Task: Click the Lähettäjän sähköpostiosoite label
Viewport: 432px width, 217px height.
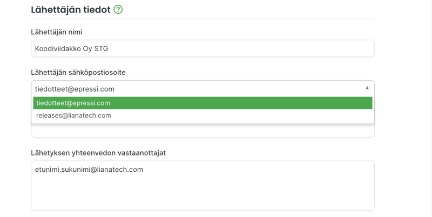Action: (x=78, y=73)
